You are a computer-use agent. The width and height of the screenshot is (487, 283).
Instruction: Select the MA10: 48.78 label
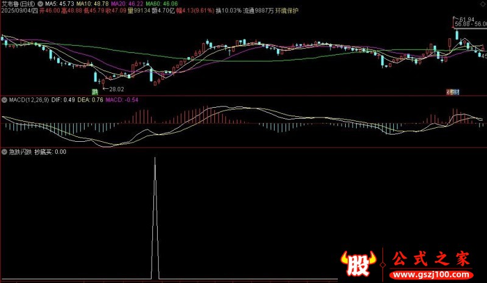point(93,4)
